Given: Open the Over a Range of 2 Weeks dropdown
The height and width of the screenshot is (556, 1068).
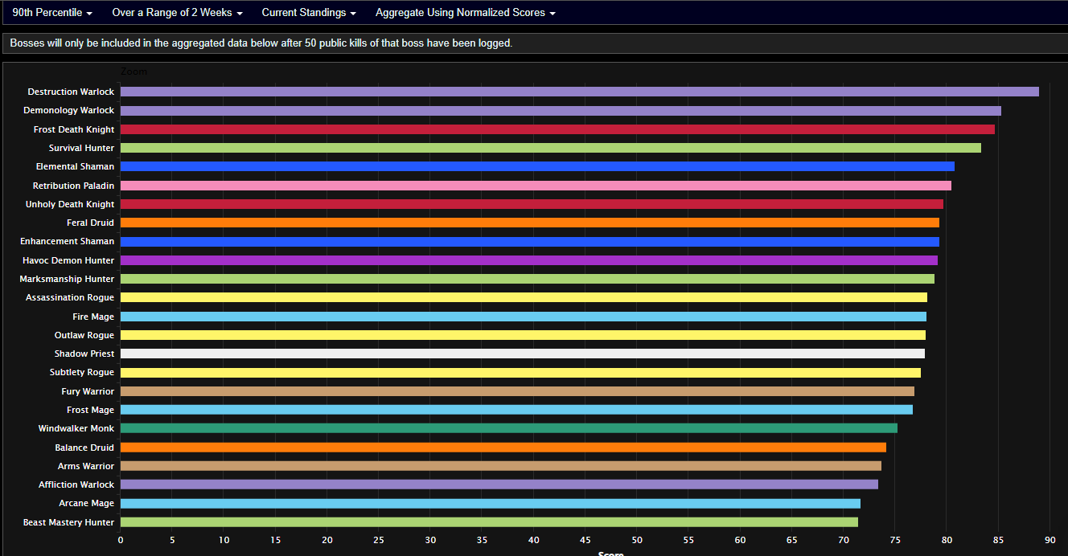Looking at the screenshot, I should tap(177, 13).
